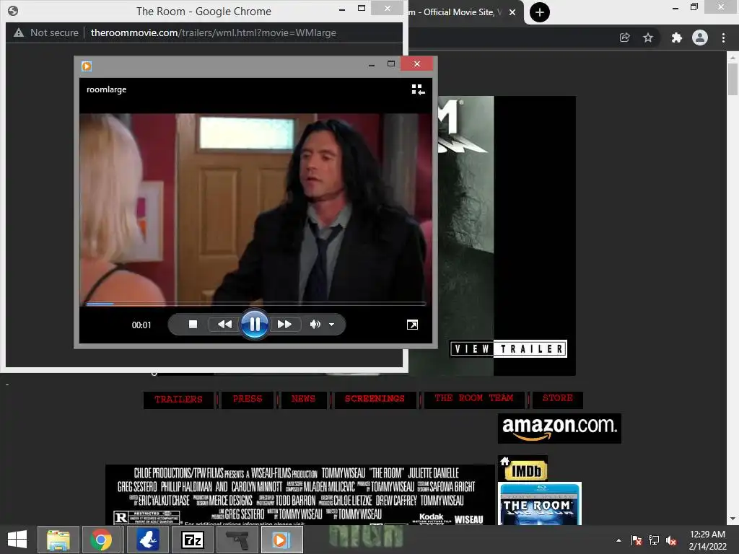Open the 7-Zip taskbar icon

coord(193,540)
